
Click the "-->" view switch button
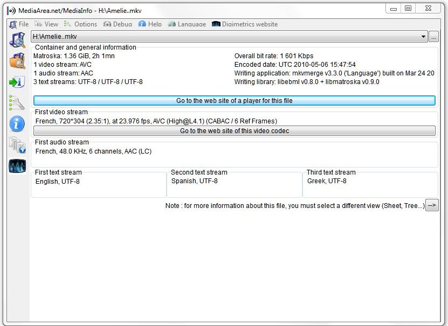[431, 205]
